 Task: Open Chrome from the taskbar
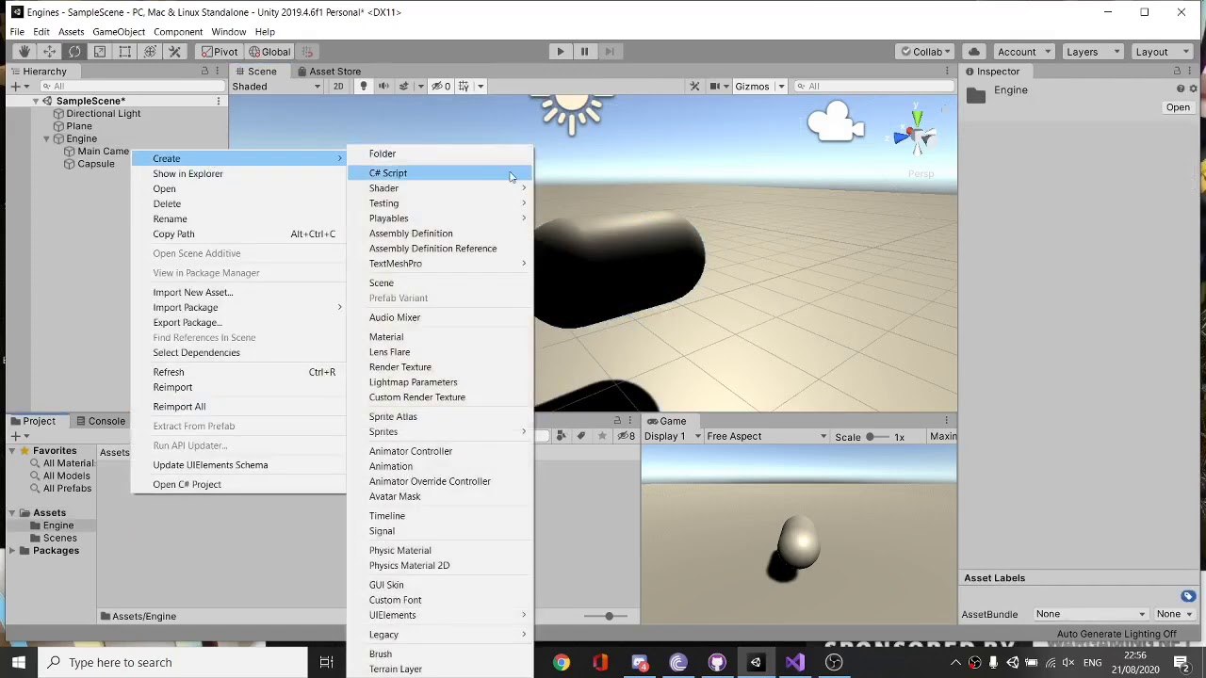pyautogui.click(x=561, y=663)
